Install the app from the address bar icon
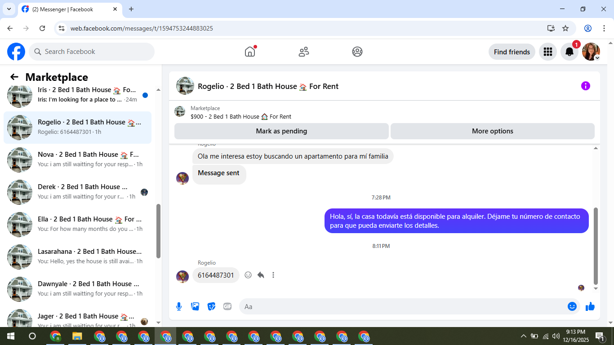This screenshot has width=614, height=345. pos(551,28)
